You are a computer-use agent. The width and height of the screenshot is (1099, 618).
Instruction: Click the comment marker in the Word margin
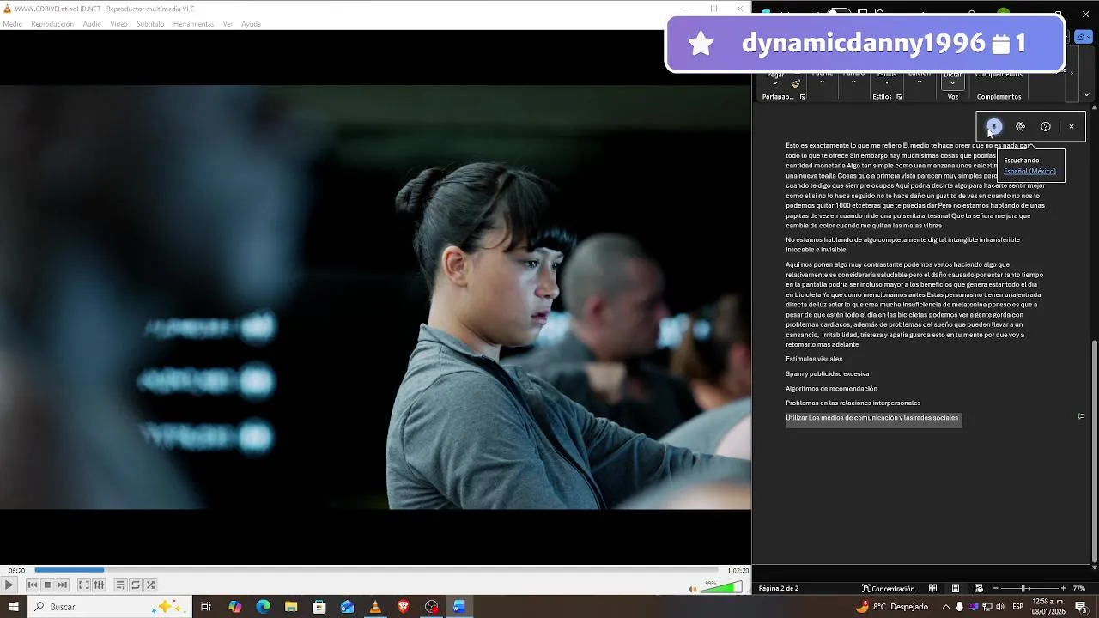pyautogui.click(x=1081, y=416)
